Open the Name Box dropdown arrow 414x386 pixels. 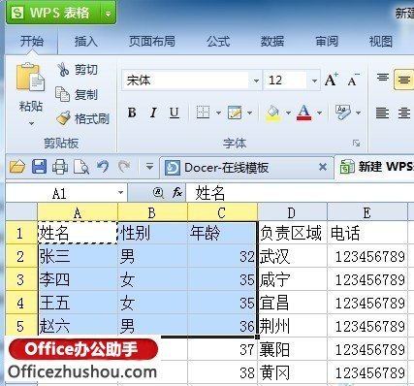pos(121,193)
